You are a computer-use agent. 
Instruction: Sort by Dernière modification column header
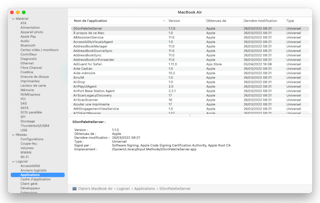(260, 21)
